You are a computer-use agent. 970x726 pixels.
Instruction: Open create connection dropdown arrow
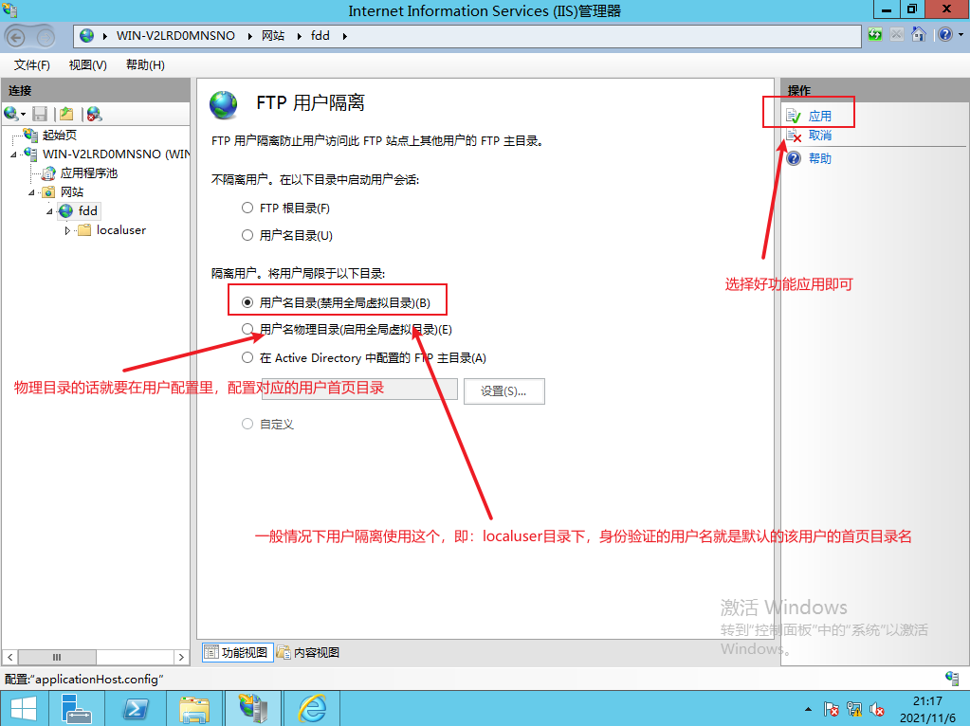pos(24,115)
